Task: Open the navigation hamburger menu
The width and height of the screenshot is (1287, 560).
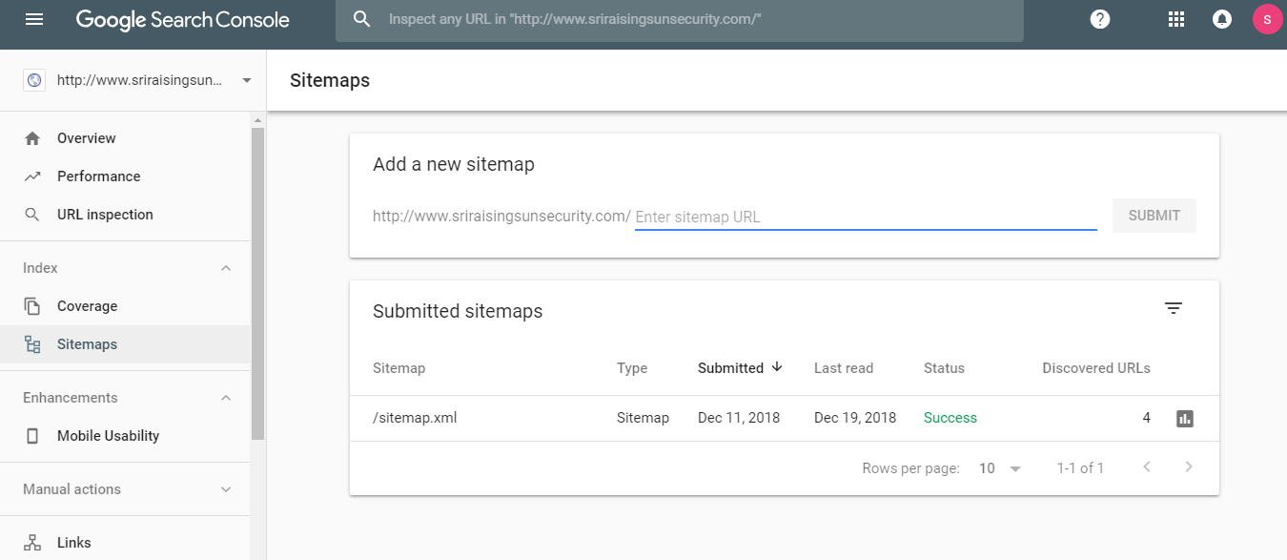Action: [x=33, y=18]
